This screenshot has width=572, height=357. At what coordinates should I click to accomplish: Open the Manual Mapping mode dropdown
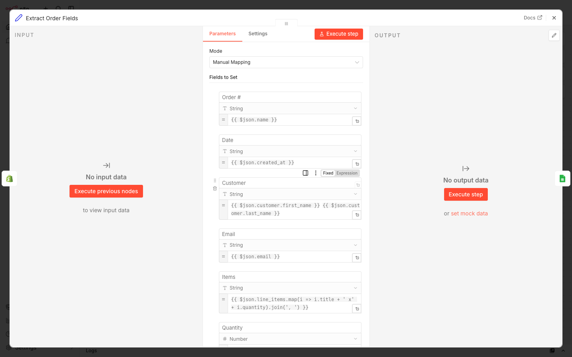(x=286, y=62)
